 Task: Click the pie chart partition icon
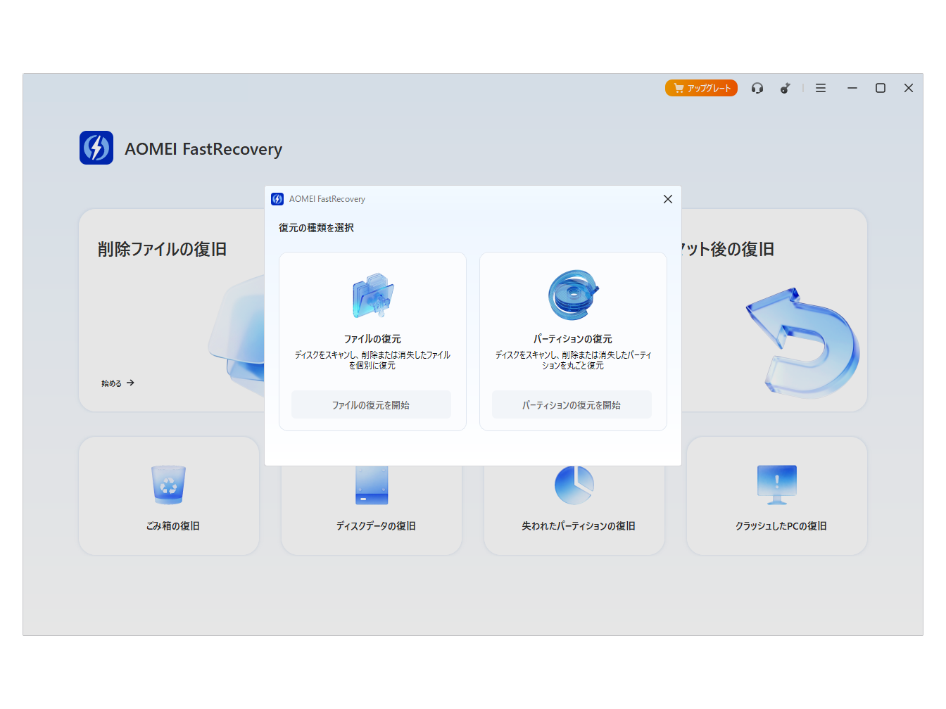click(x=574, y=485)
